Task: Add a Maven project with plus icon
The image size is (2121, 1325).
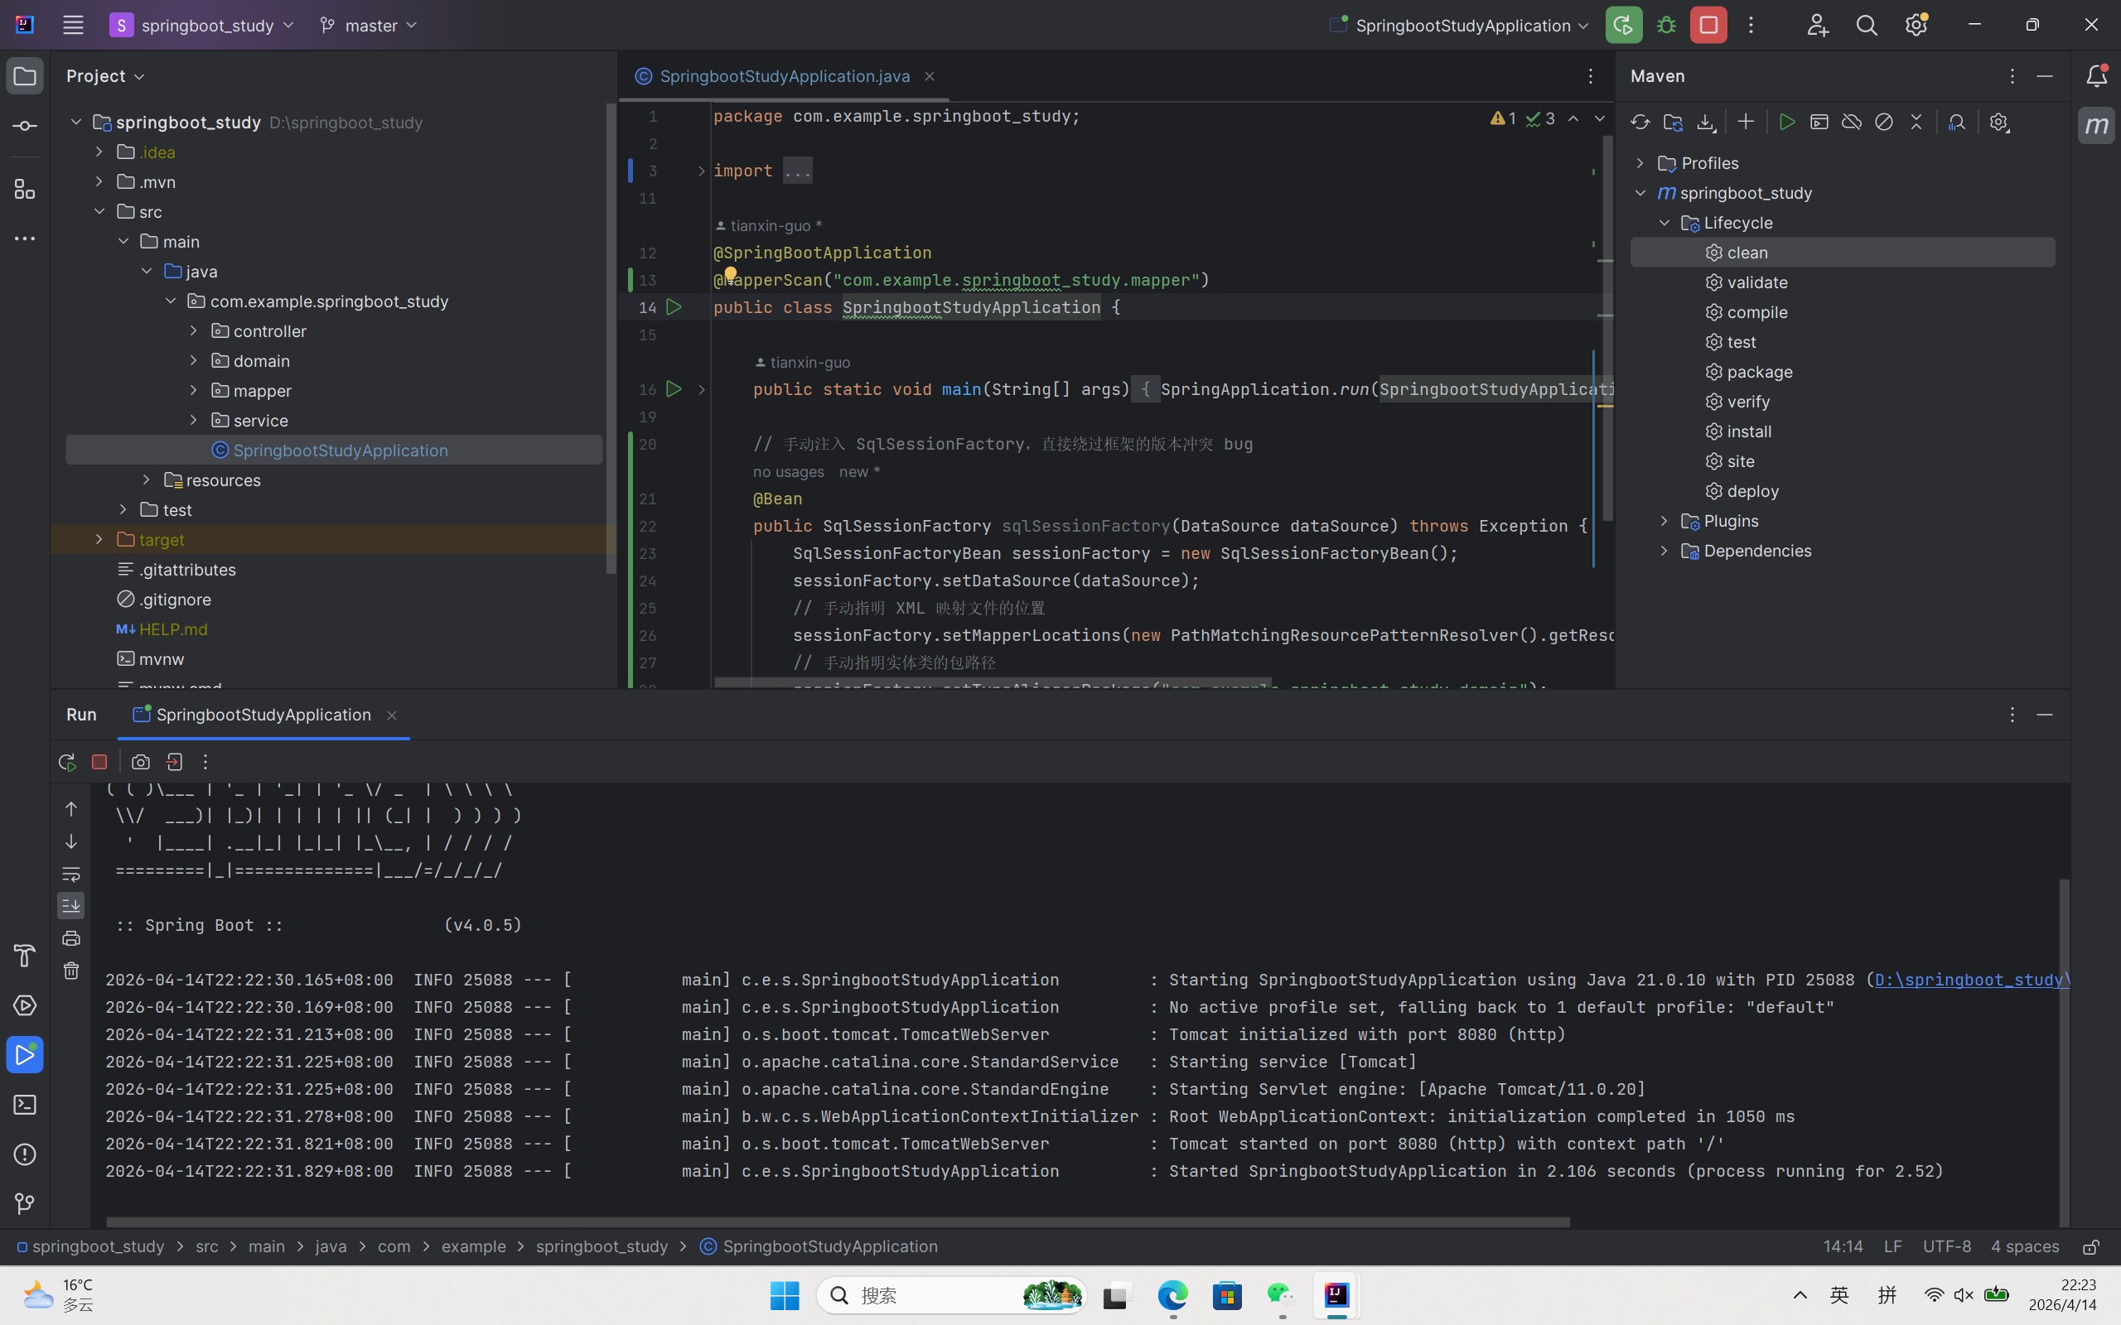Action: [x=1745, y=123]
